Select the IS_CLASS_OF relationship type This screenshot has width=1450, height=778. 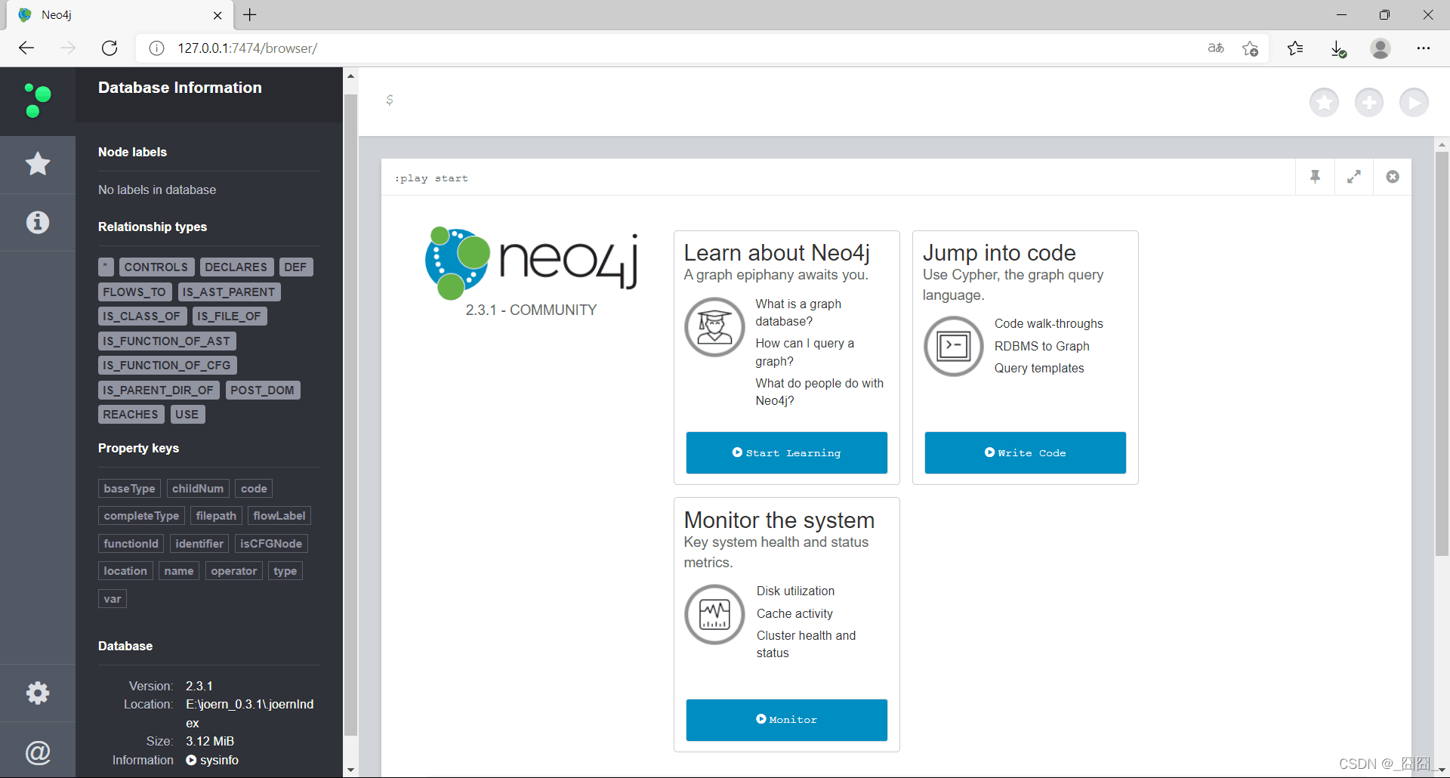142,316
